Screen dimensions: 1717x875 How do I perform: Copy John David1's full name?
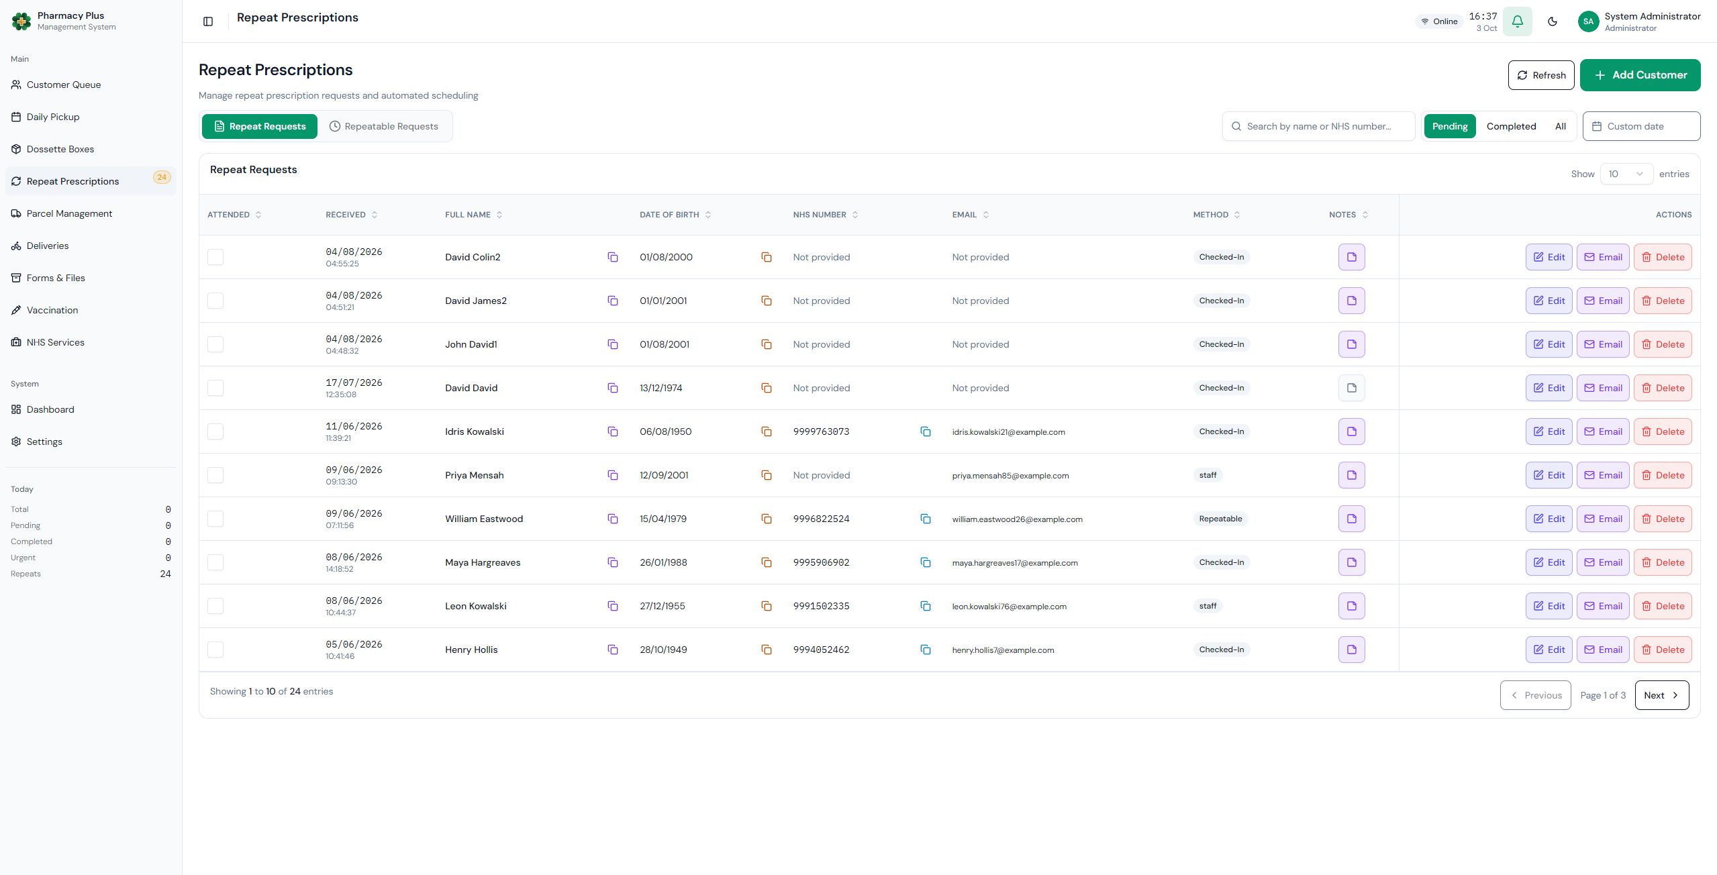click(x=612, y=344)
